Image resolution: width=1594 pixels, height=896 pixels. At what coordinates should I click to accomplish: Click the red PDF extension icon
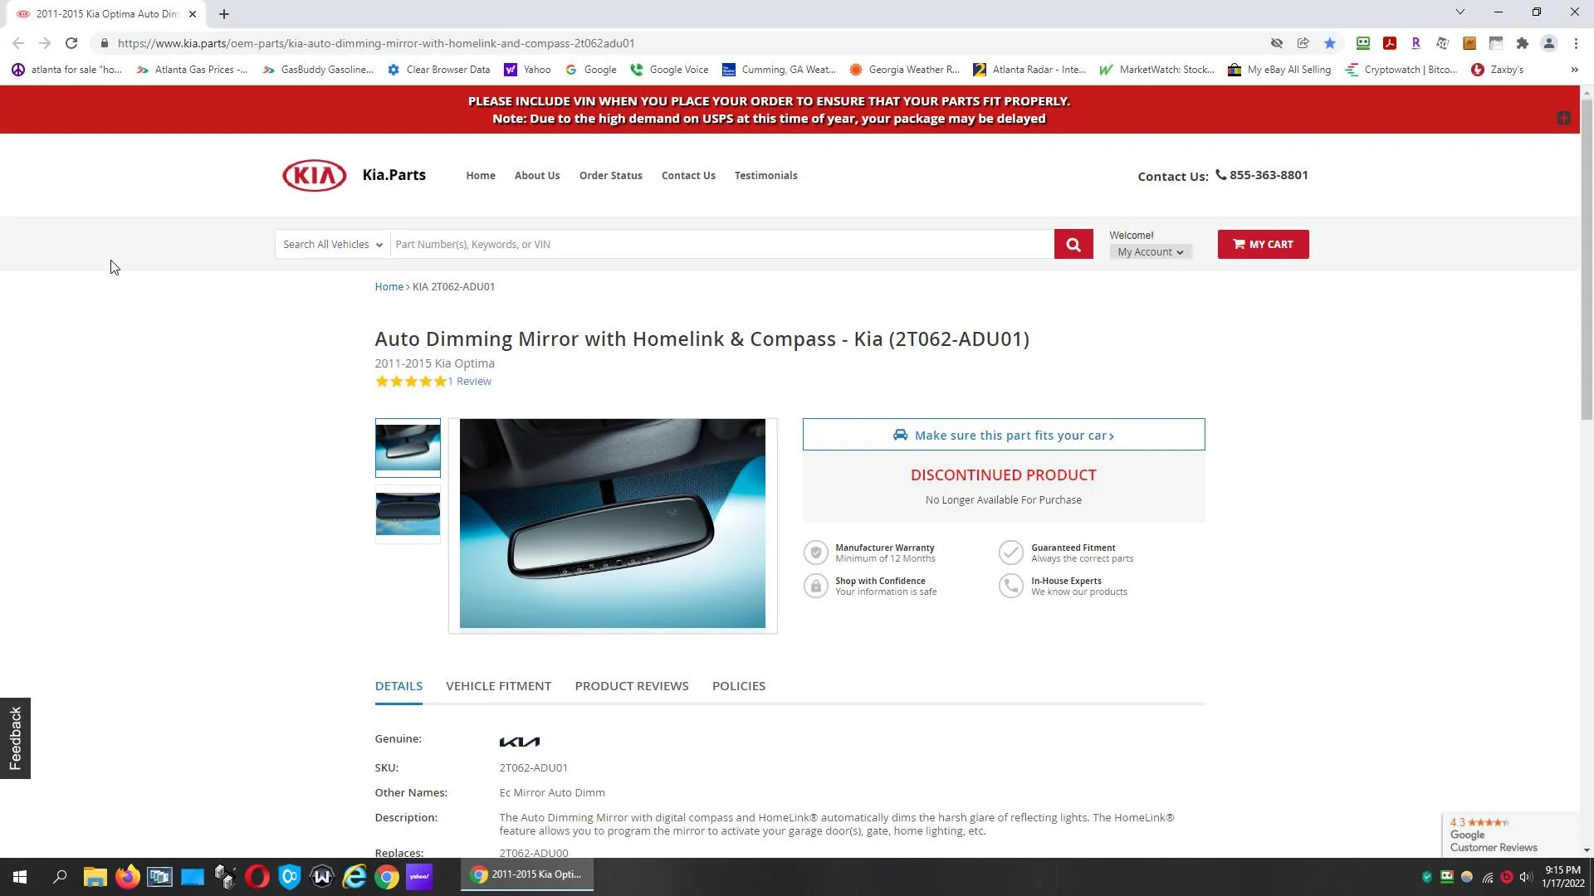(1390, 43)
